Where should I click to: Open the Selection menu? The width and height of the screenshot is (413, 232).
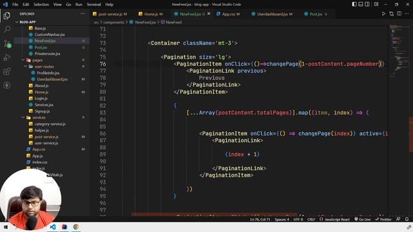tap(41, 5)
